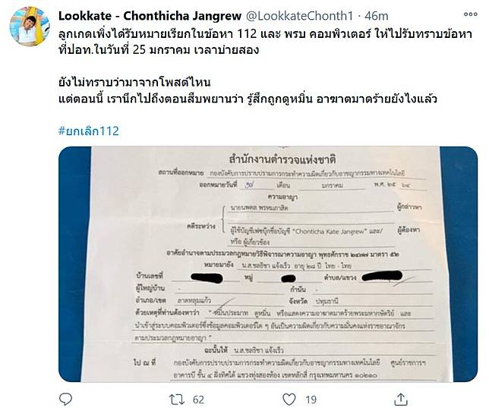This screenshot has width=489, height=414.
Task: Open the share tweet icon
Action: 401,399
